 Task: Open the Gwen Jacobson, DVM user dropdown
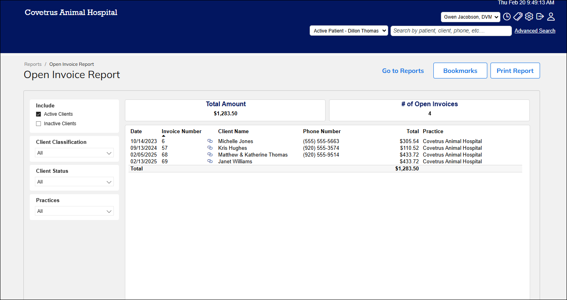coord(471,17)
